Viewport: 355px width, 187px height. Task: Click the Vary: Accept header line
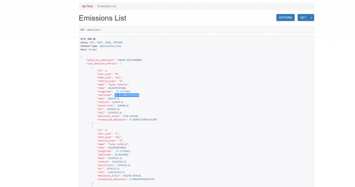tap(89, 50)
